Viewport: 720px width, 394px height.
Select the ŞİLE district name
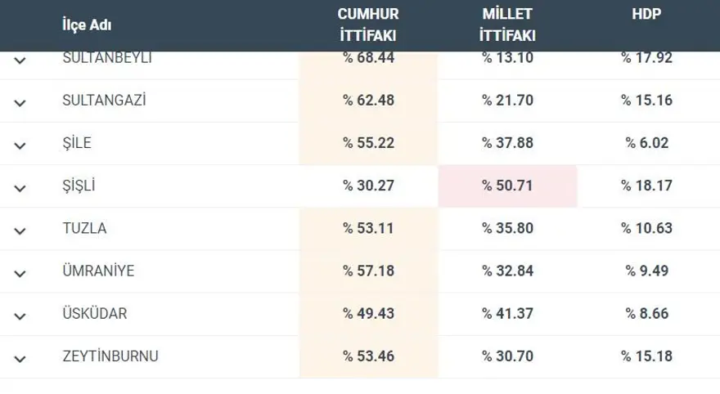(76, 143)
